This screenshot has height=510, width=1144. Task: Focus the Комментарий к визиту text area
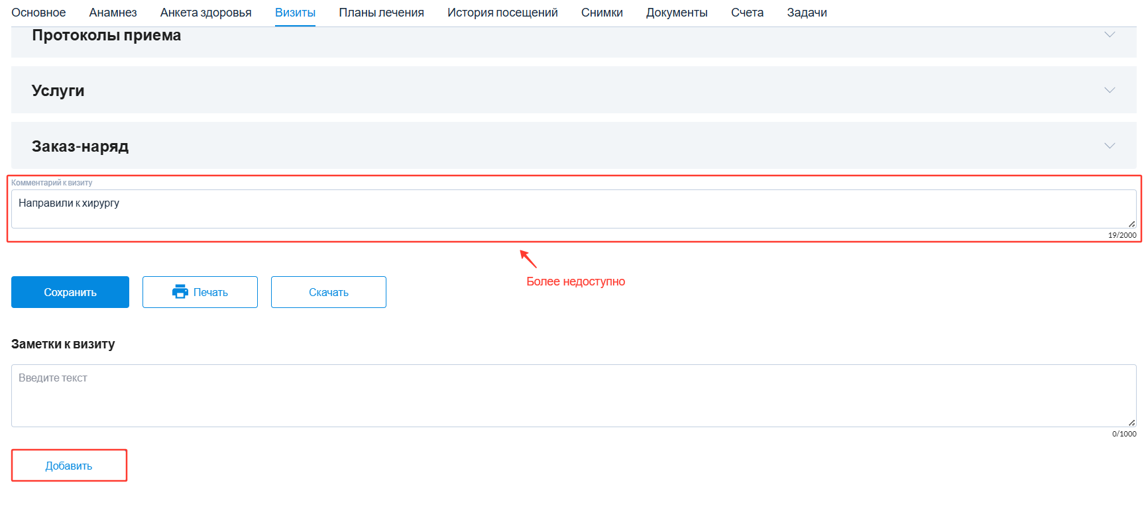coord(573,209)
